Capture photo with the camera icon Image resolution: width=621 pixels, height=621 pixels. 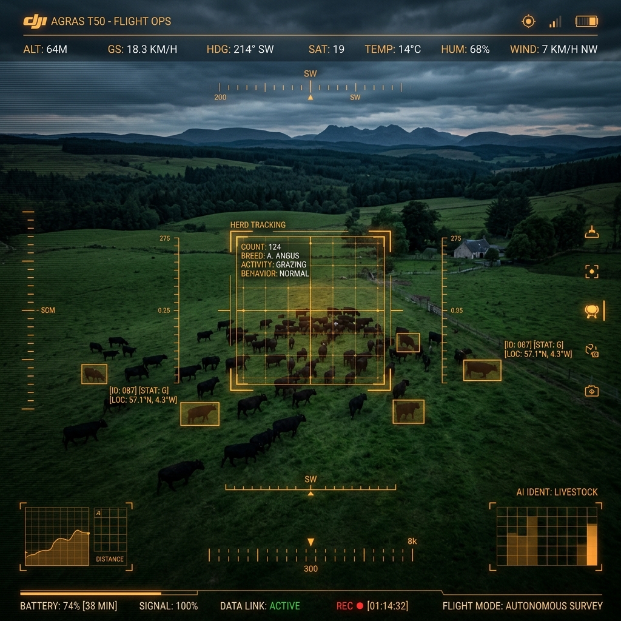point(592,391)
